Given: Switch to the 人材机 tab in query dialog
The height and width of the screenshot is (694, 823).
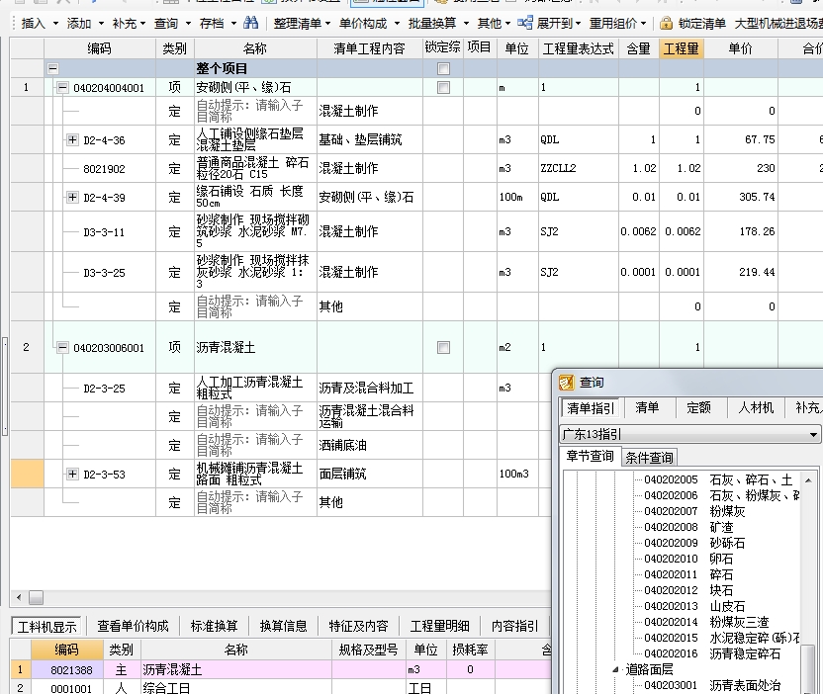Looking at the screenshot, I should [x=756, y=407].
